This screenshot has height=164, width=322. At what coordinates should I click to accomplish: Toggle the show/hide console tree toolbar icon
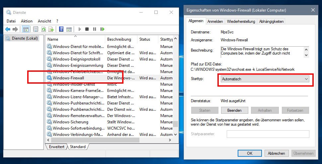pos(26,29)
